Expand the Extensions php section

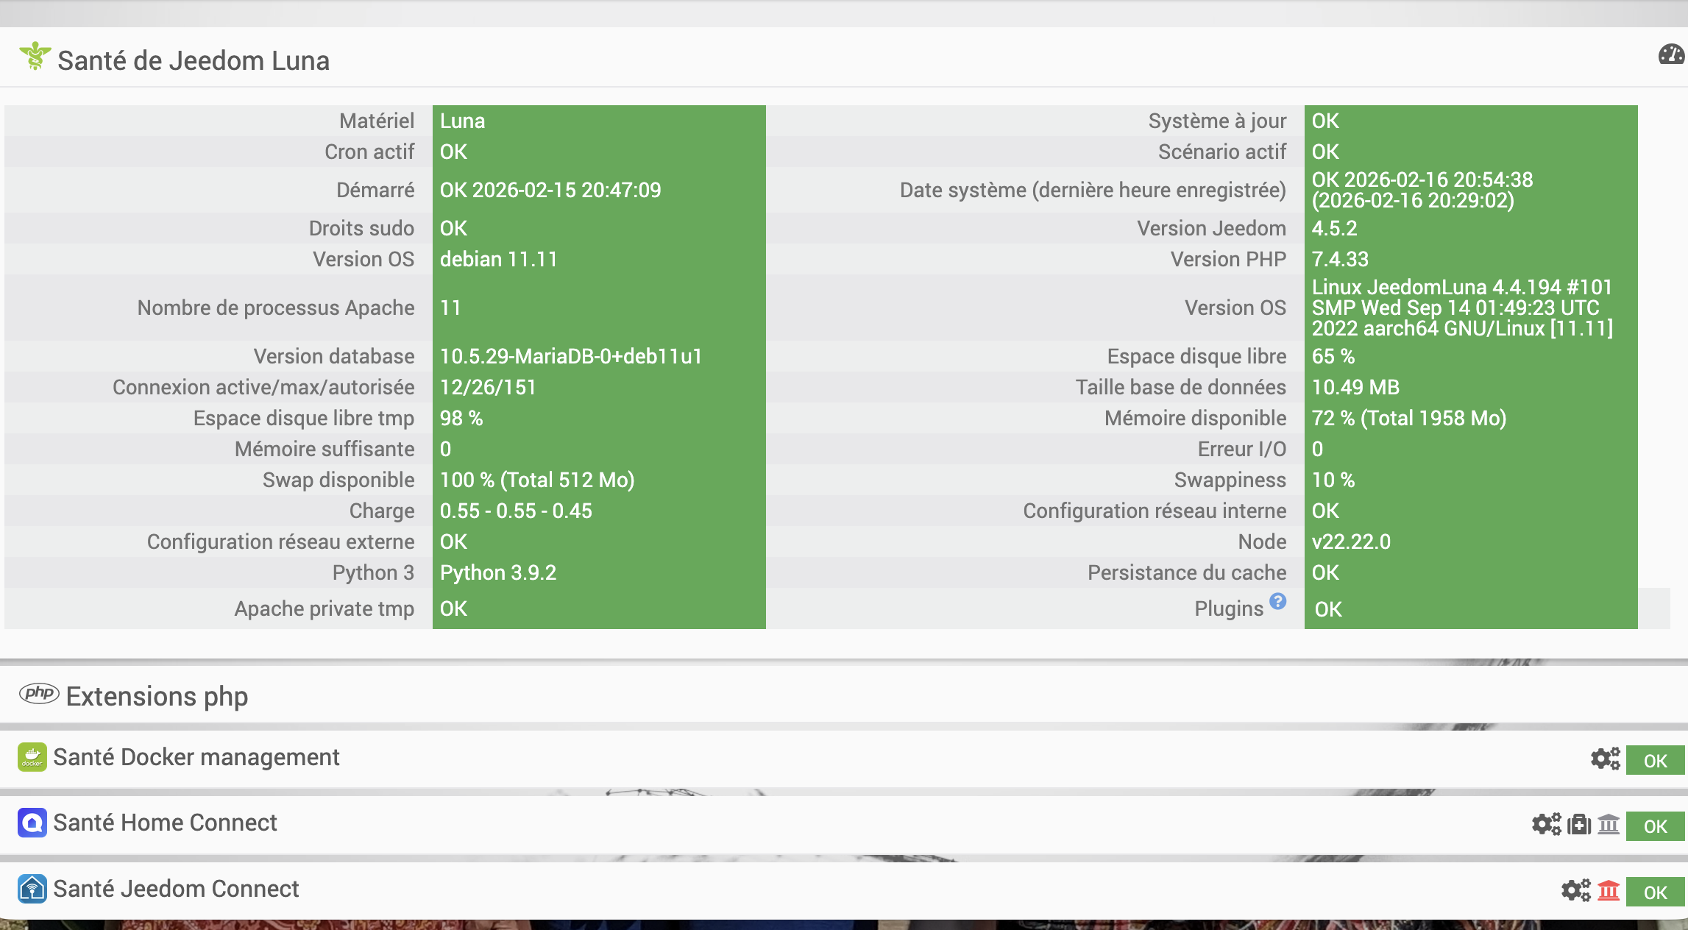[157, 696]
